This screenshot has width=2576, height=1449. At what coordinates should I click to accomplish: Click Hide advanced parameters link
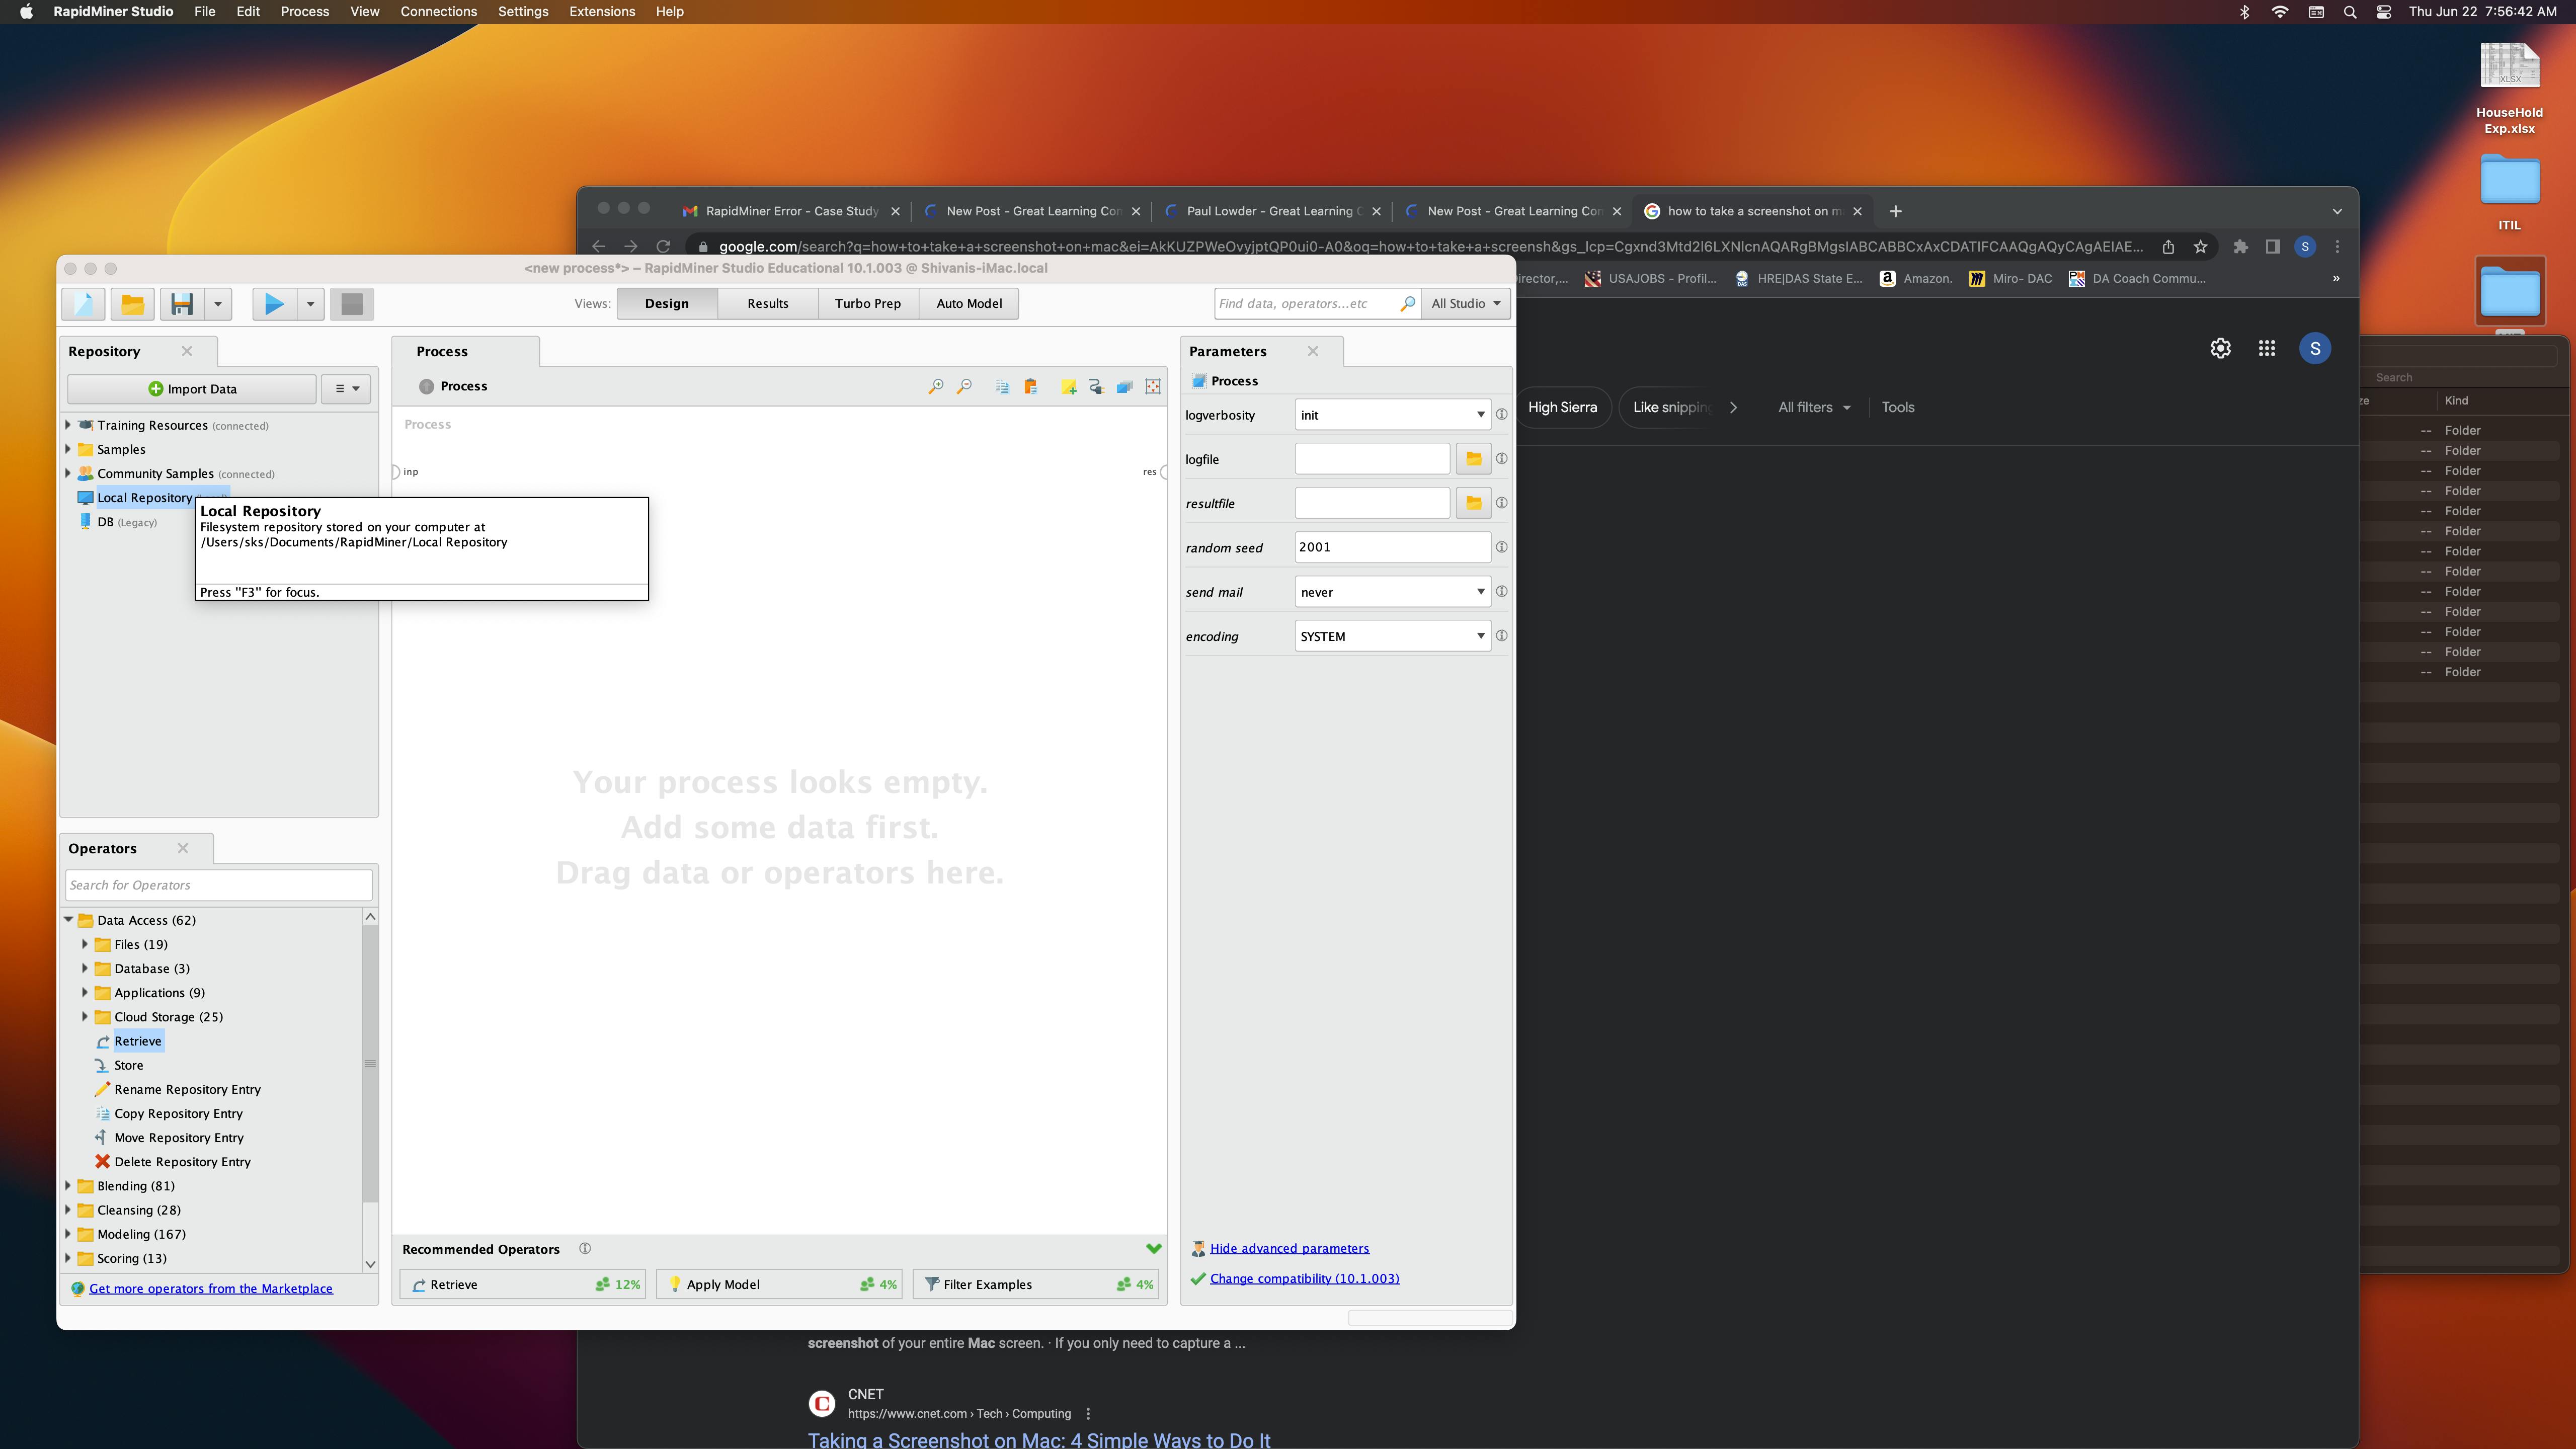1289,1248
